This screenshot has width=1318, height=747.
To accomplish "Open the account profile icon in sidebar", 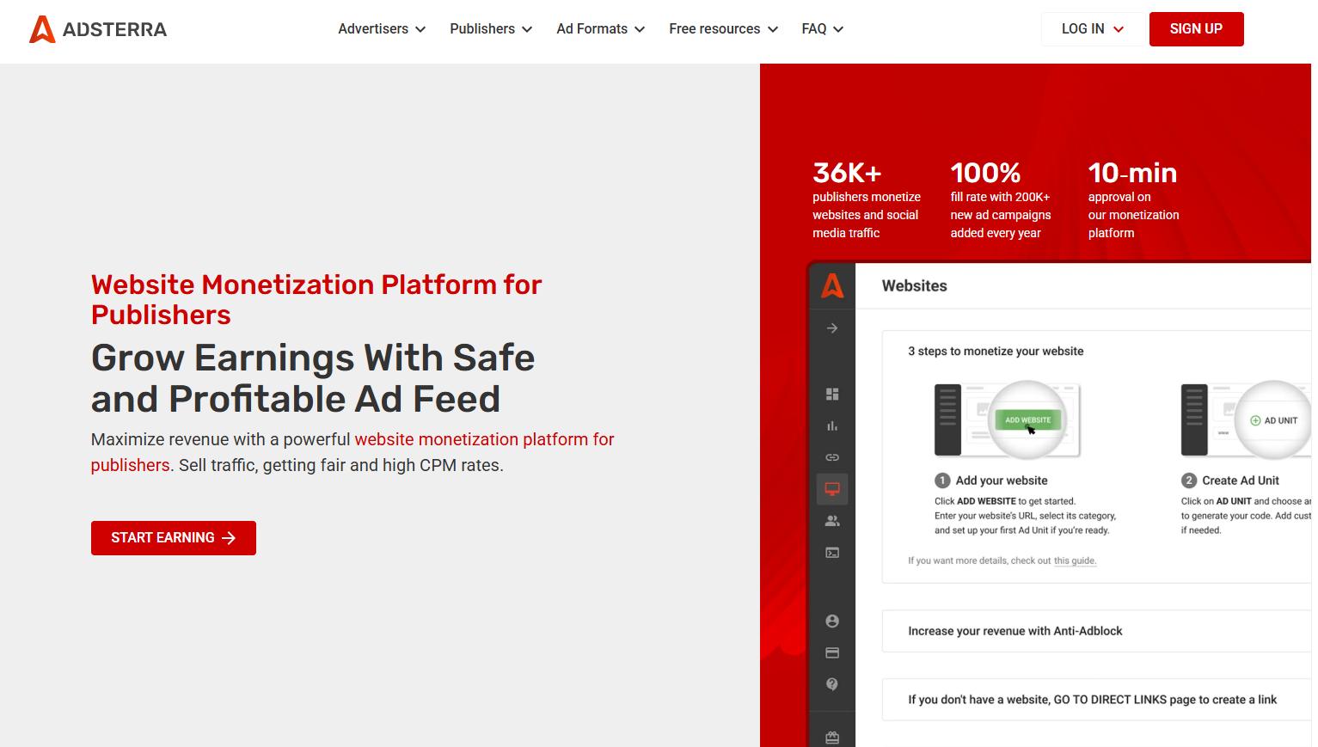I will point(832,621).
